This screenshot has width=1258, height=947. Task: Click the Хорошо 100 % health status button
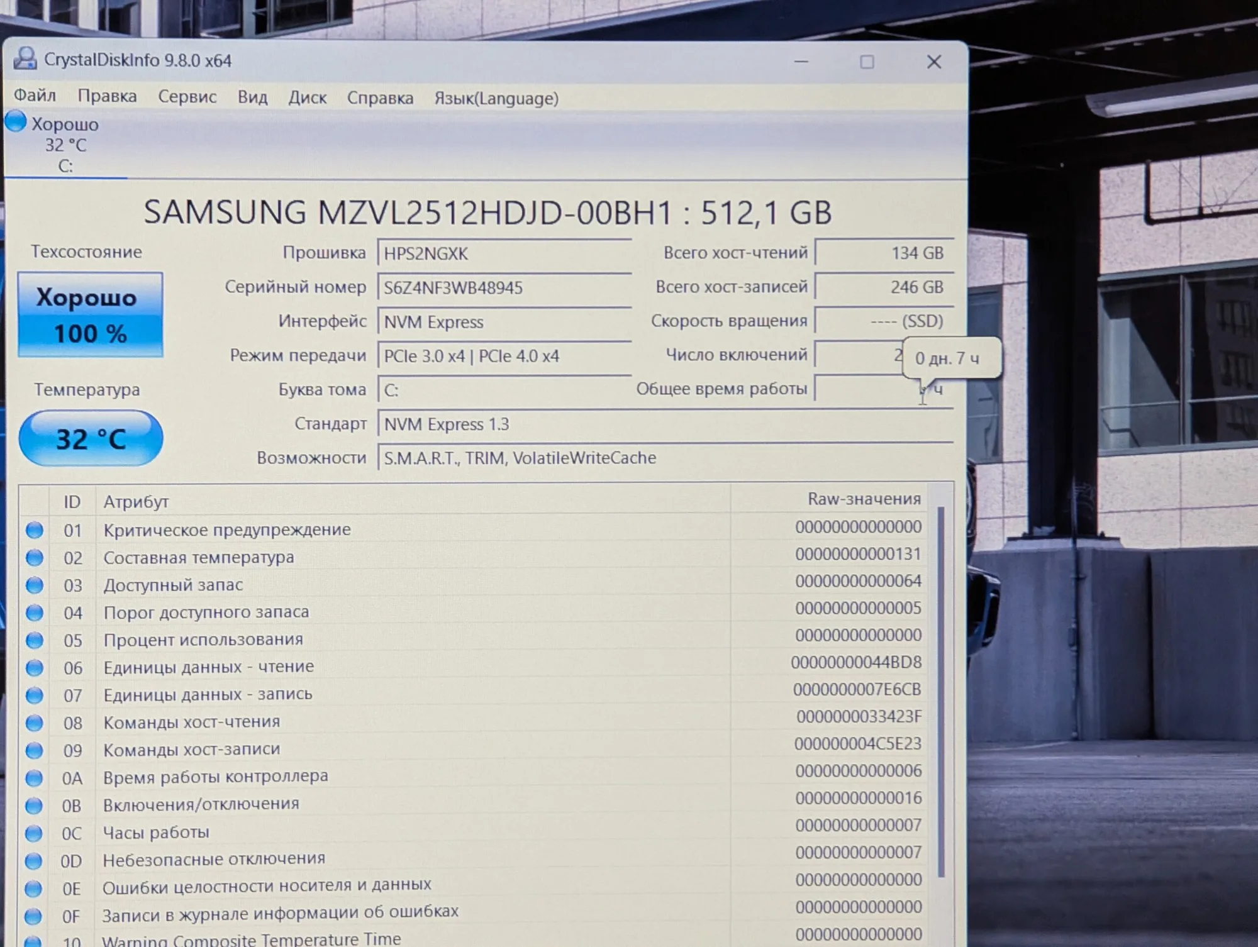point(90,314)
